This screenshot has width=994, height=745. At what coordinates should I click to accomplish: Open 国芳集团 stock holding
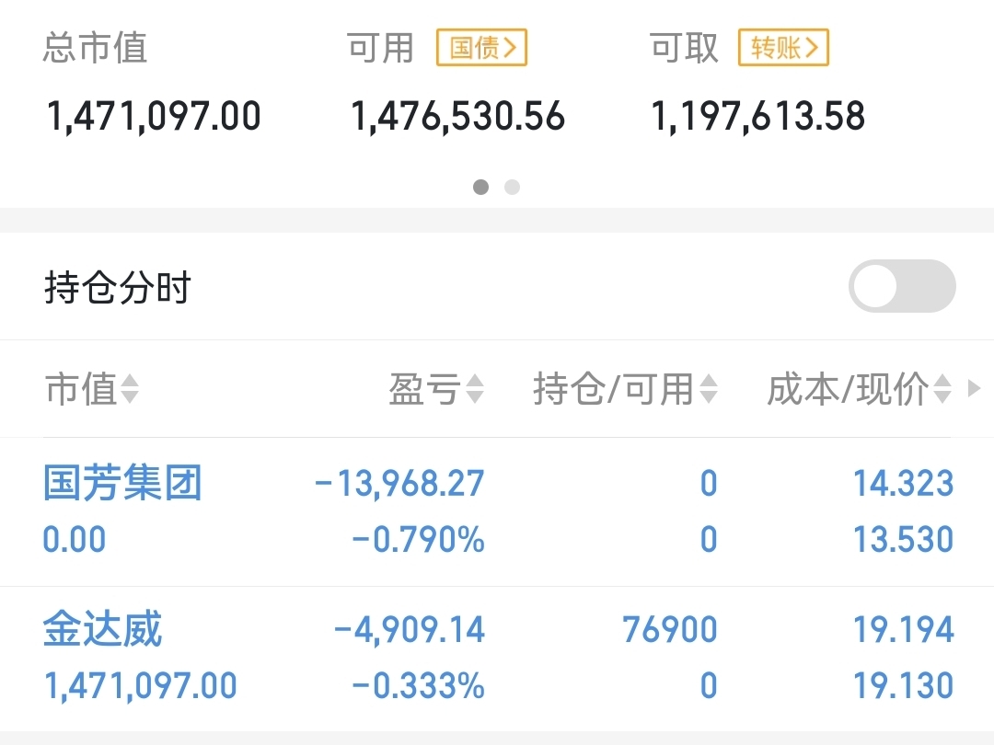tap(123, 483)
